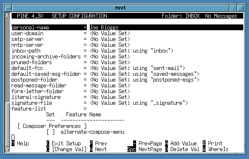
Task: Click the inbox-path "inbox" value
Action: (x=160, y=51)
